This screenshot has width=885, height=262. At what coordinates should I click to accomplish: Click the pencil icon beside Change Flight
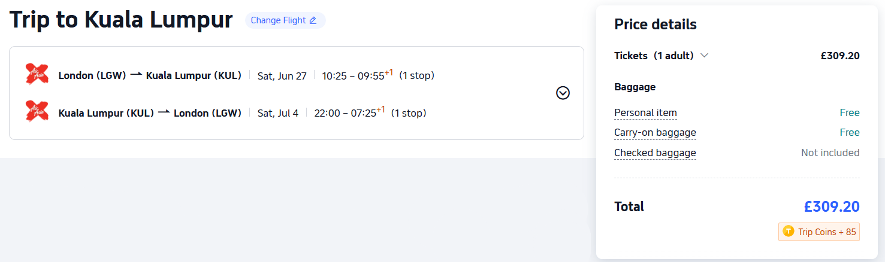(312, 20)
